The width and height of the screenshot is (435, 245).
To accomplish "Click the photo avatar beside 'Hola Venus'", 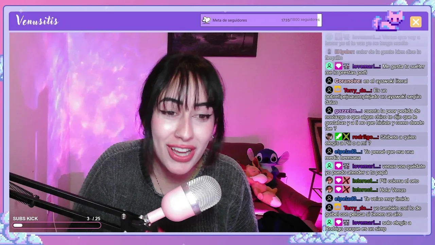I will coord(329,190).
